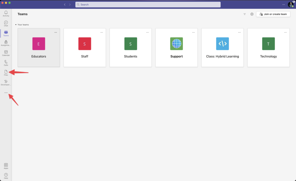Click the Educators team name
The width and height of the screenshot is (296, 181).
pyautogui.click(x=39, y=56)
